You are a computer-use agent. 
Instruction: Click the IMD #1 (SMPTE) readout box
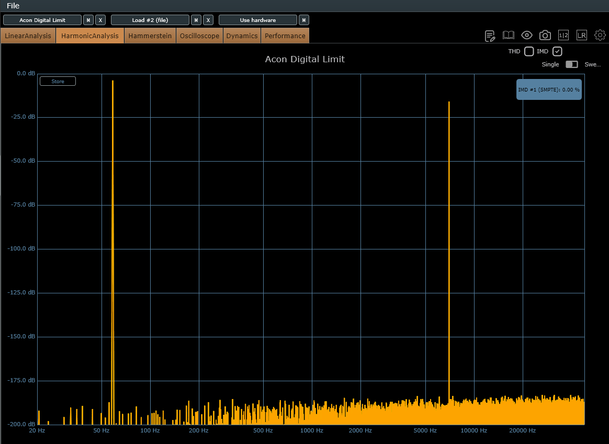(x=549, y=89)
